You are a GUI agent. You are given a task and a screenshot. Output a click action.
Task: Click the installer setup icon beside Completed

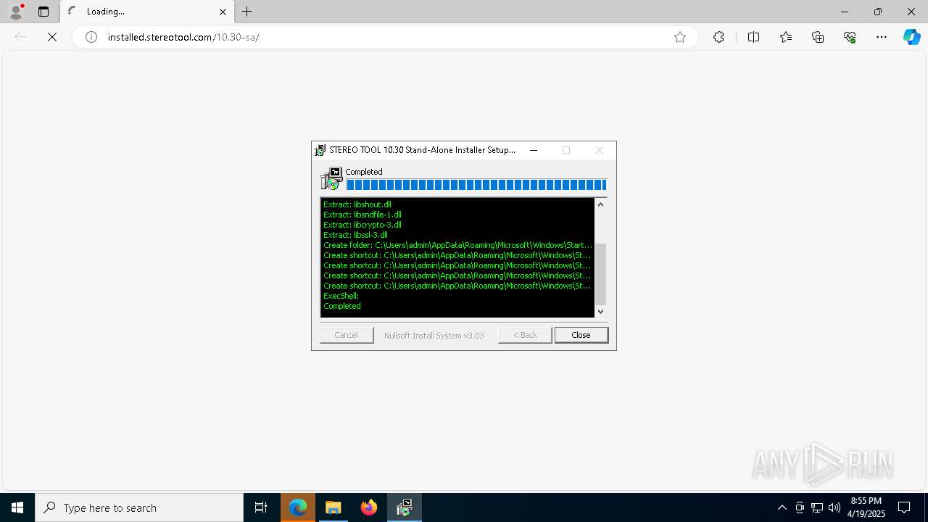click(x=331, y=178)
